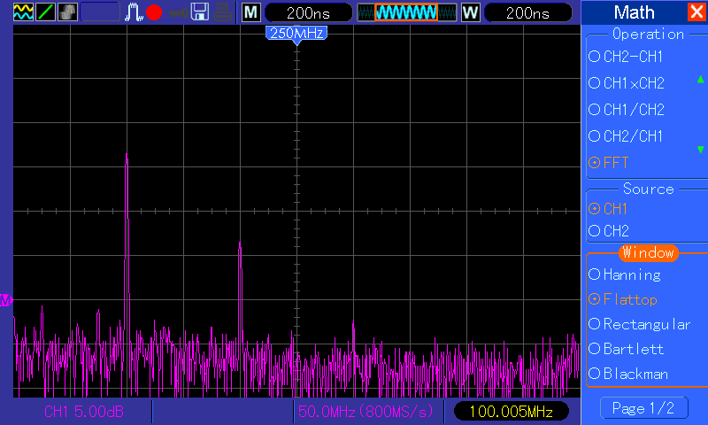The width and height of the screenshot is (708, 425).
Task: Click the red record button
Action: [154, 12]
